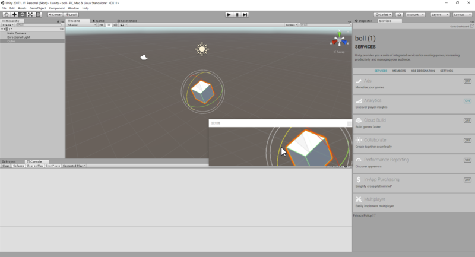Switch to the Inspector tab

[x=363, y=21]
